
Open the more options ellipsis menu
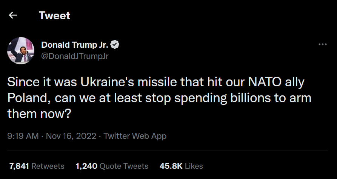coord(322,45)
